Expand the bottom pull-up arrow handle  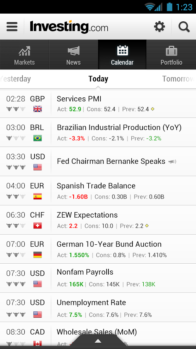[x=98, y=340]
